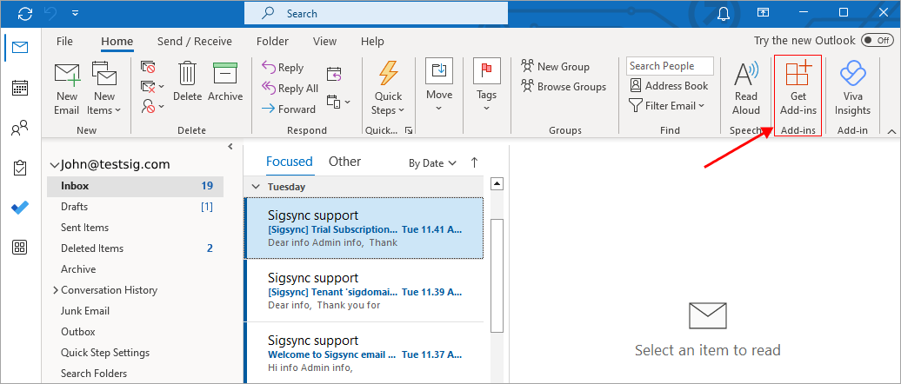Toggle the Try the new Outlook switch
This screenshot has width=901, height=384.
(875, 41)
